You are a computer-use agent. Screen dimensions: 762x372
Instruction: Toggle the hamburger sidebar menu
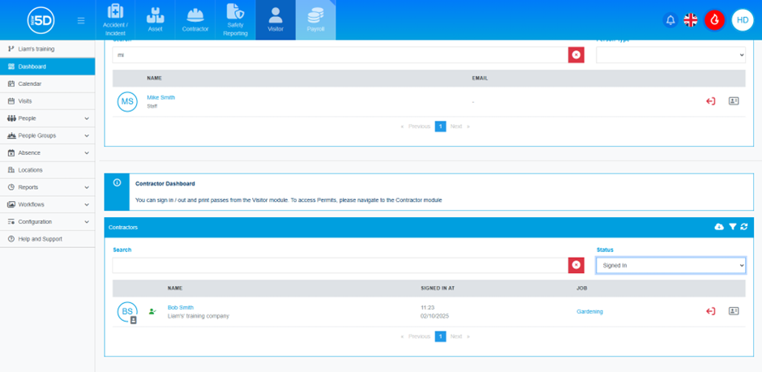click(81, 20)
